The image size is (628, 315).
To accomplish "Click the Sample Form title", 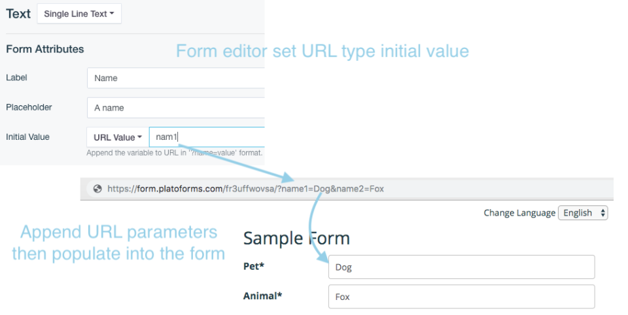I will pos(296,238).
